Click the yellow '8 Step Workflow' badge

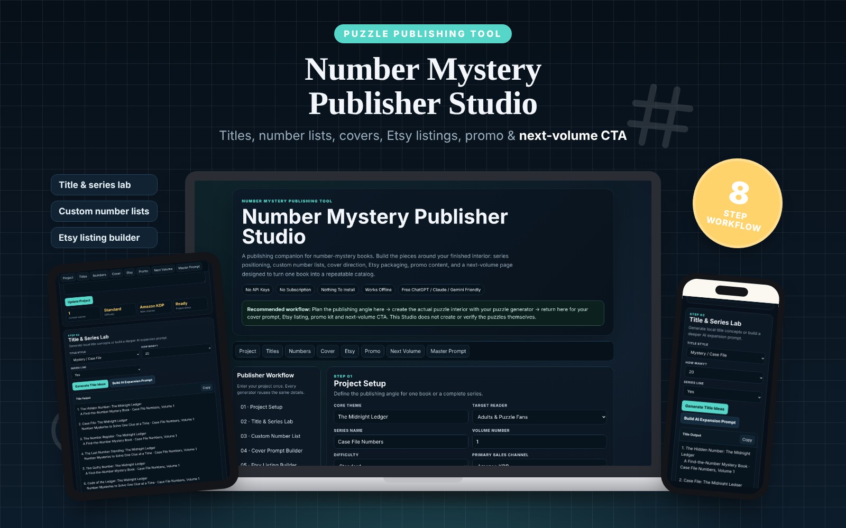click(x=738, y=203)
